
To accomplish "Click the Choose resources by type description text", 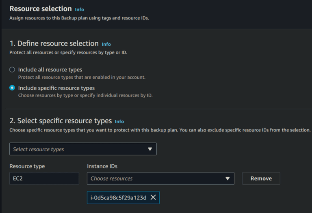I will pos(85,95).
